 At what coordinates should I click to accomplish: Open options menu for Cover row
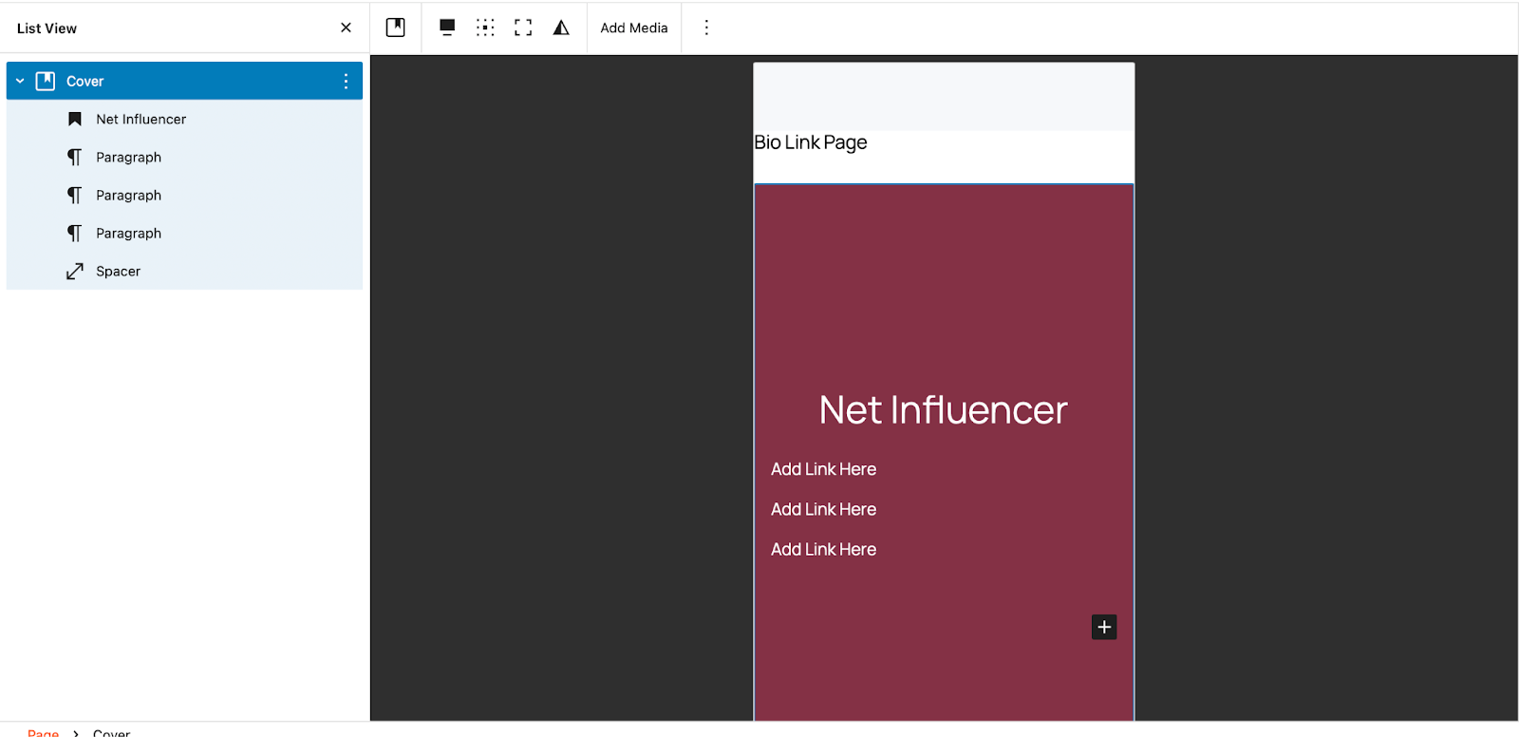[x=346, y=81]
